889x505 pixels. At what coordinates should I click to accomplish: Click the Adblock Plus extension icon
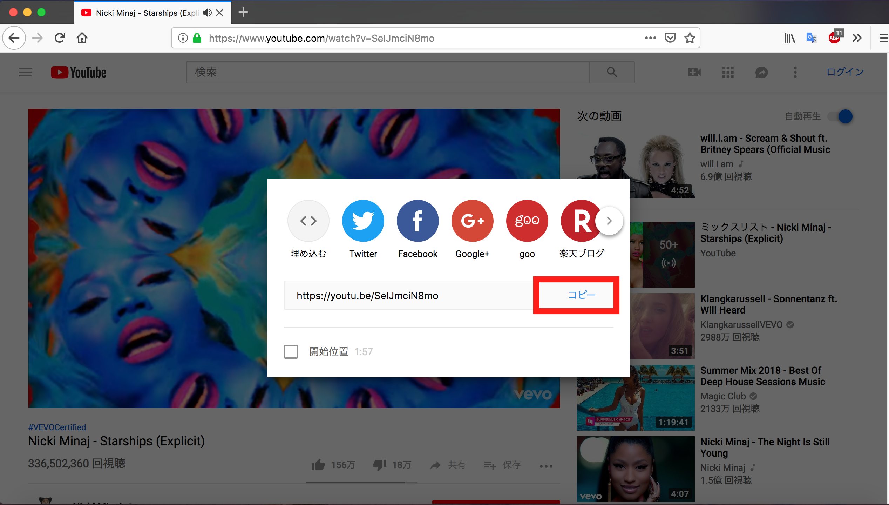[x=835, y=38]
